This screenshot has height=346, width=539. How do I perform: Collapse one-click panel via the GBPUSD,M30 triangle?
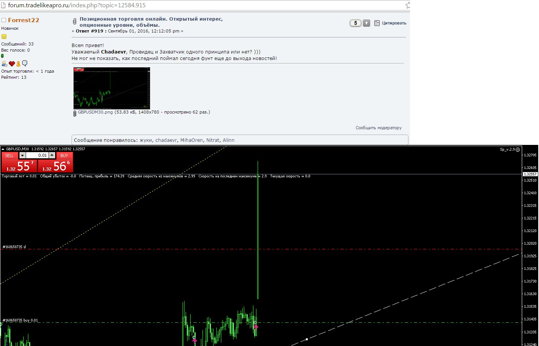click(3, 149)
